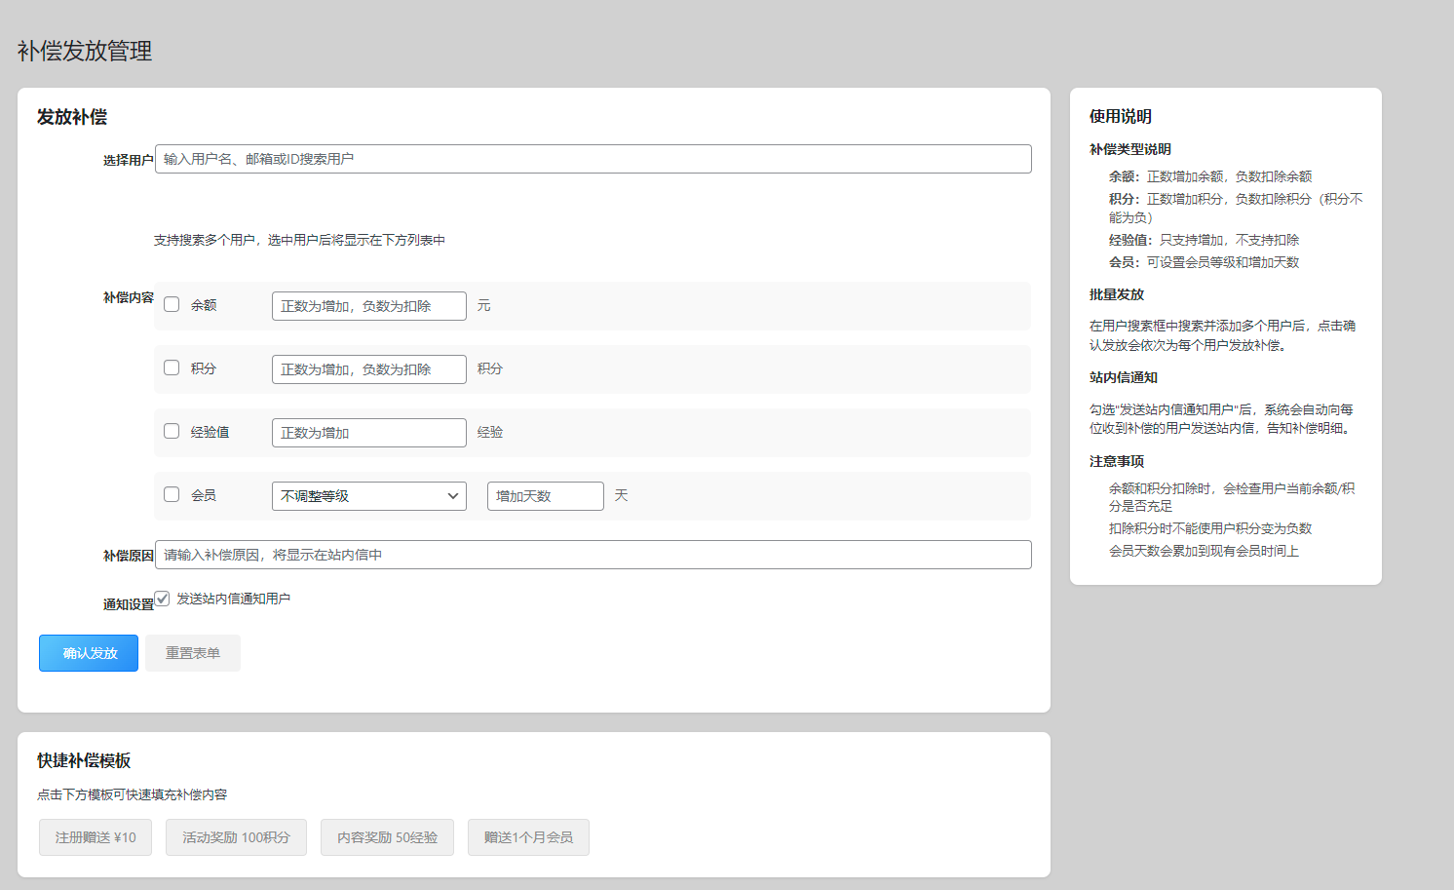Image resolution: width=1454 pixels, height=890 pixels.
Task: Focus the 补偿原因 text field
Action: [593, 555]
